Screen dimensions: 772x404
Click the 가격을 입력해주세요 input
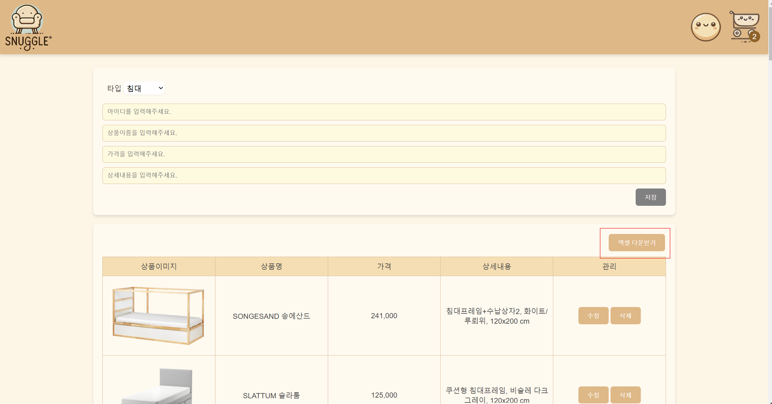(384, 154)
